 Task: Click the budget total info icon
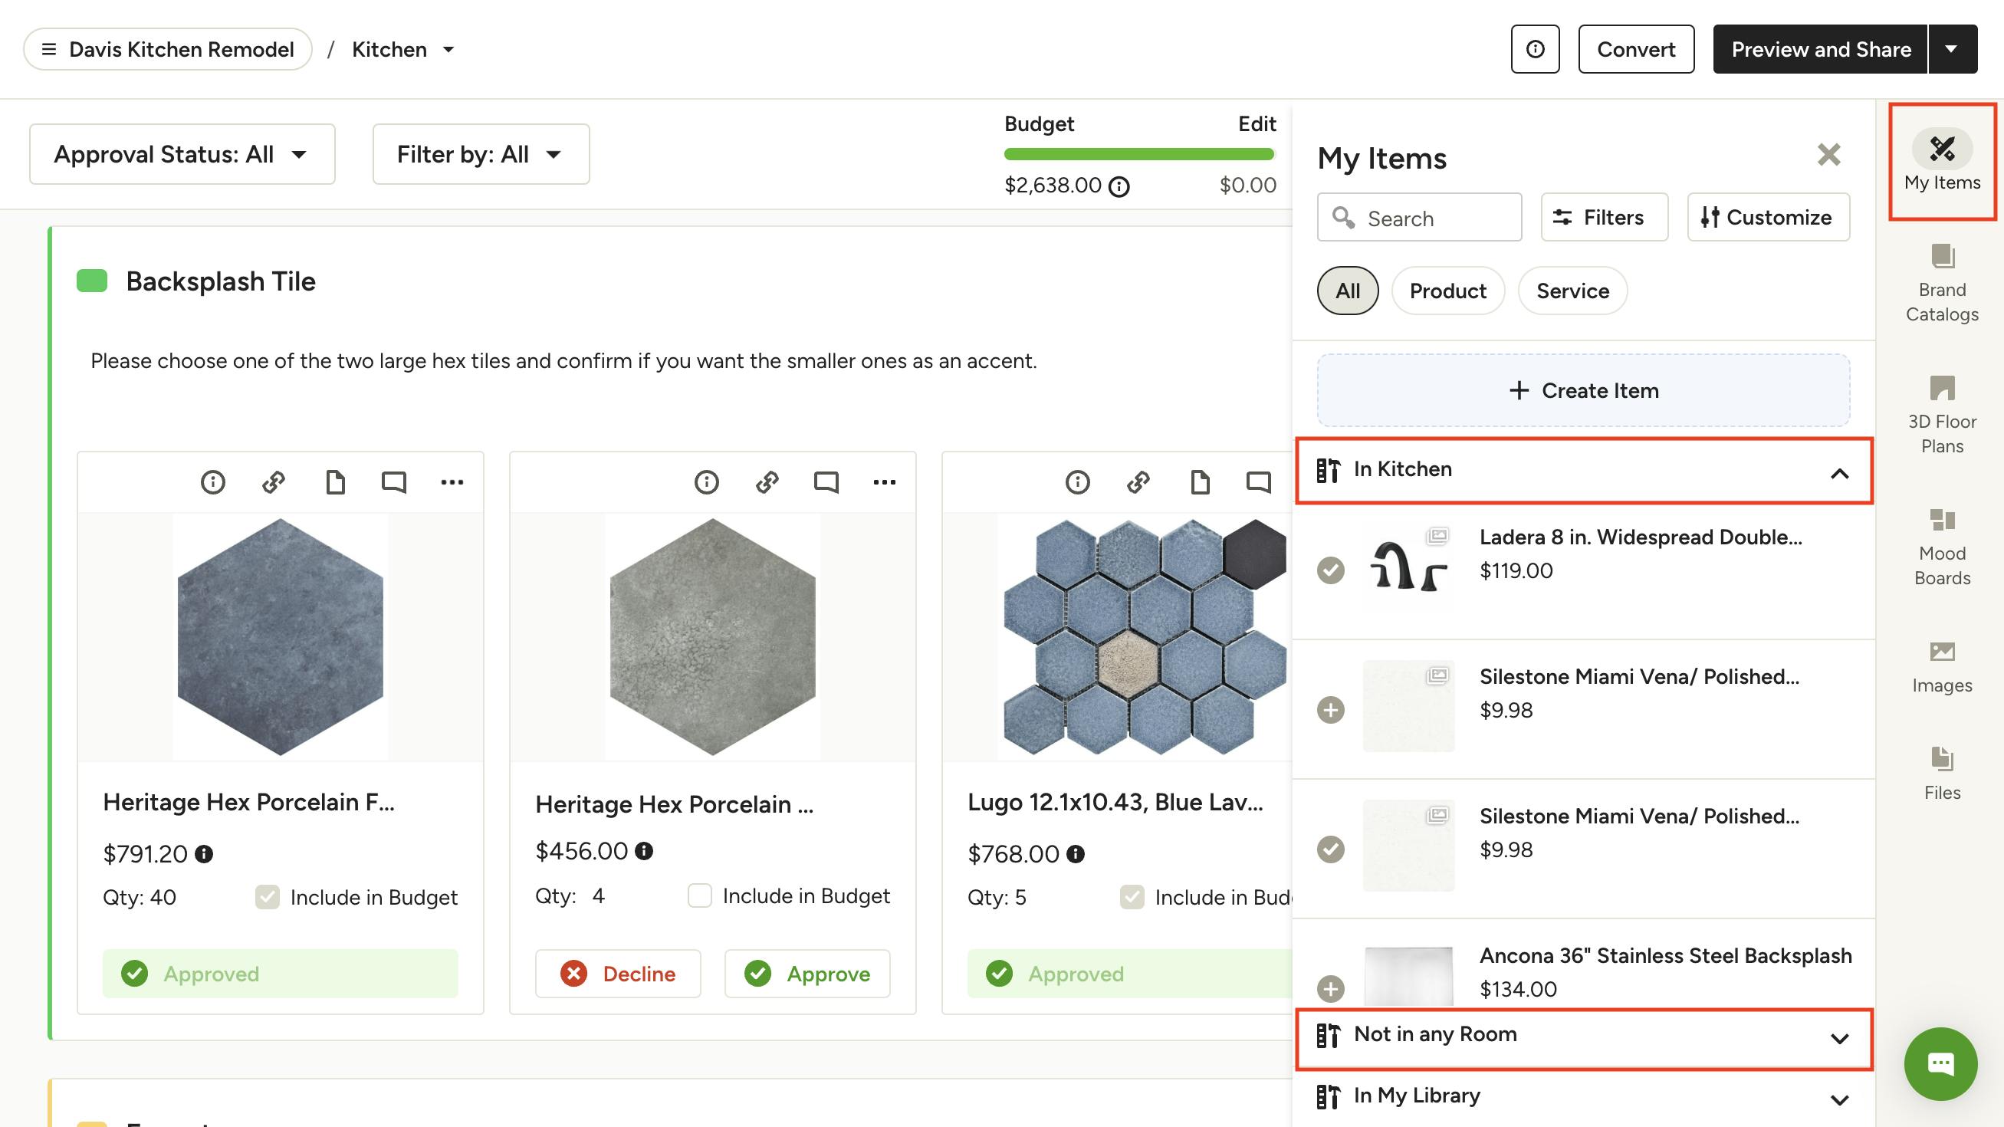click(x=1119, y=186)
